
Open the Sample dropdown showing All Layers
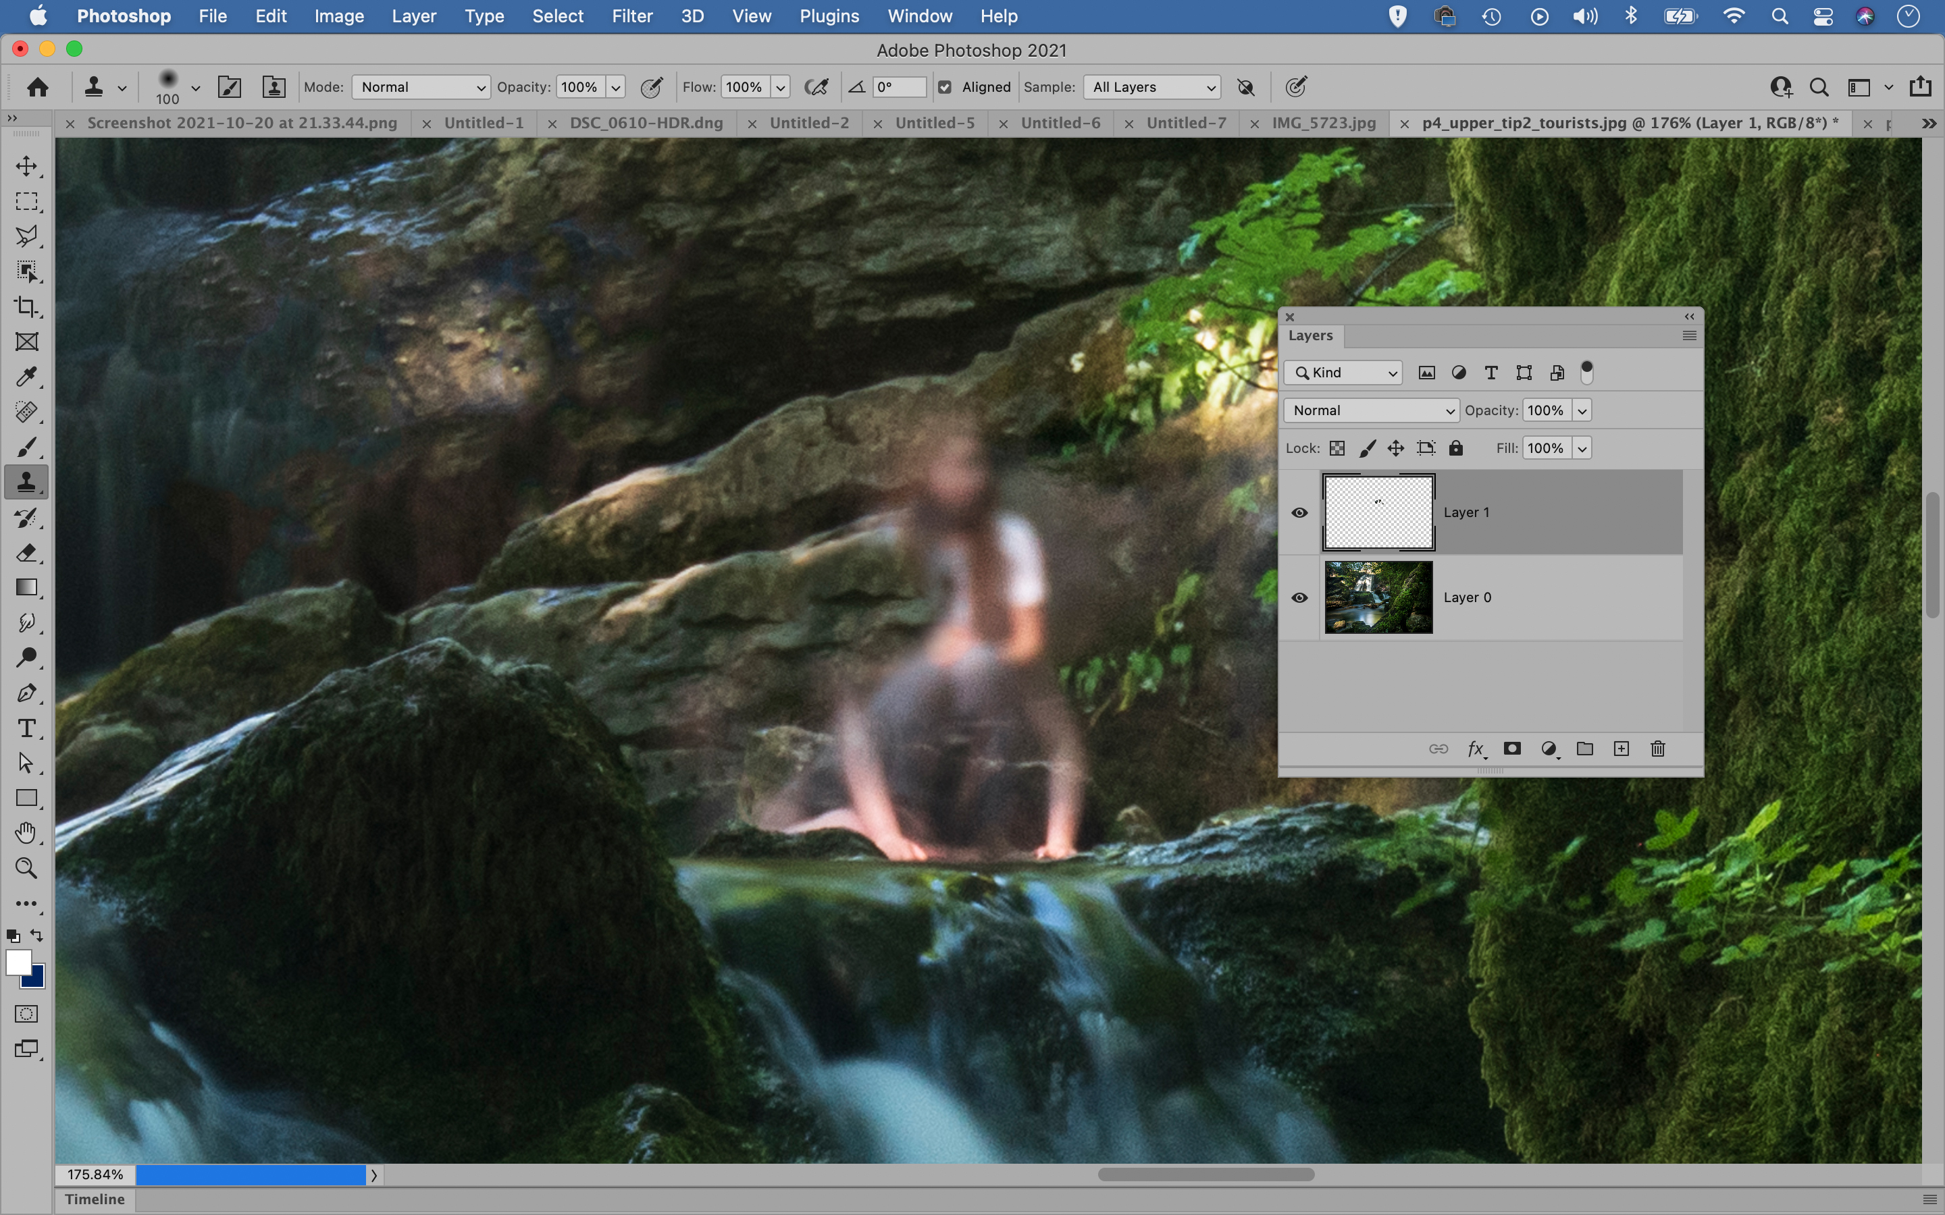1151,87
